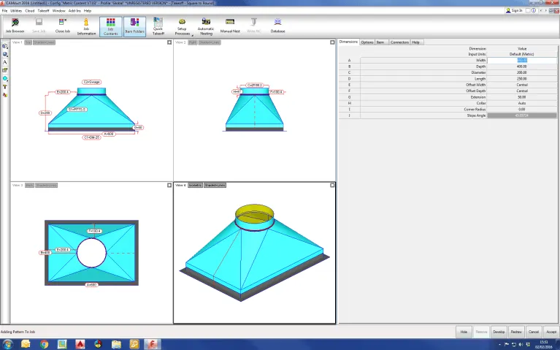Click the T-shaped tool in sidebar
This screenshot has width=560, height=350.
click(x=5, y=87)
